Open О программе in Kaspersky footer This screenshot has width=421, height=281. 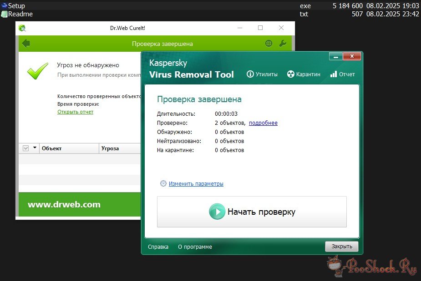(x=195, y=246)
